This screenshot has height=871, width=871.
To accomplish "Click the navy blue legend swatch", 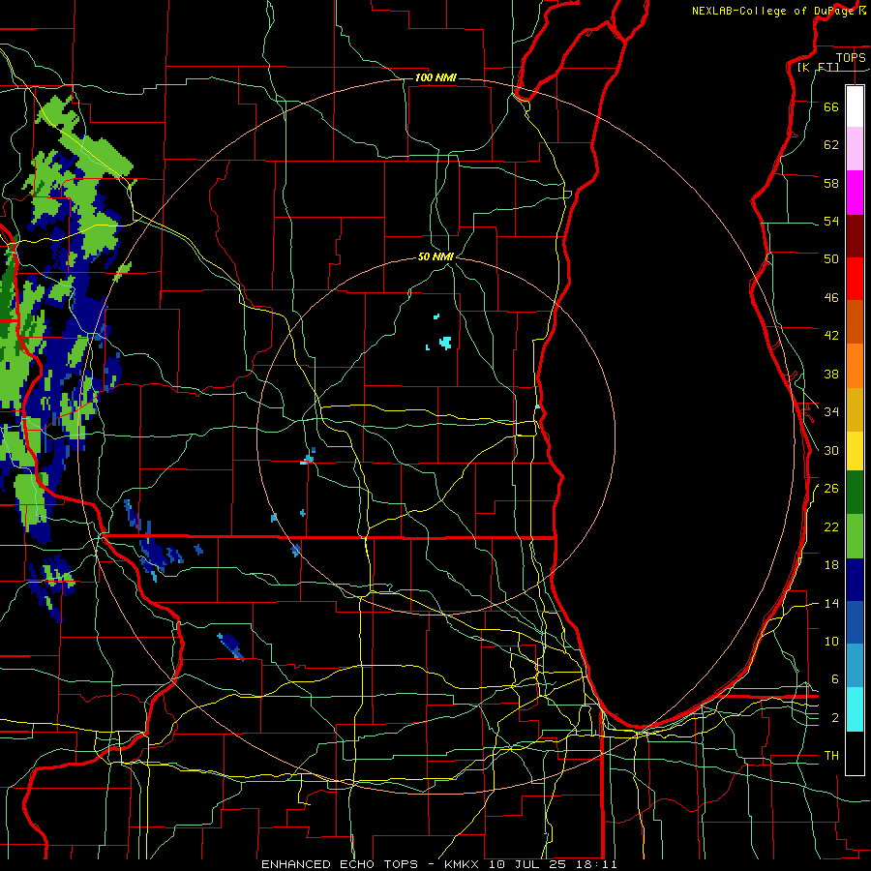I will (855, 580).
